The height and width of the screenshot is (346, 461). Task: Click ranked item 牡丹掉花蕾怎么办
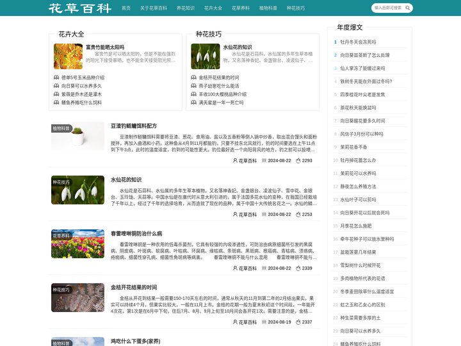358,160
